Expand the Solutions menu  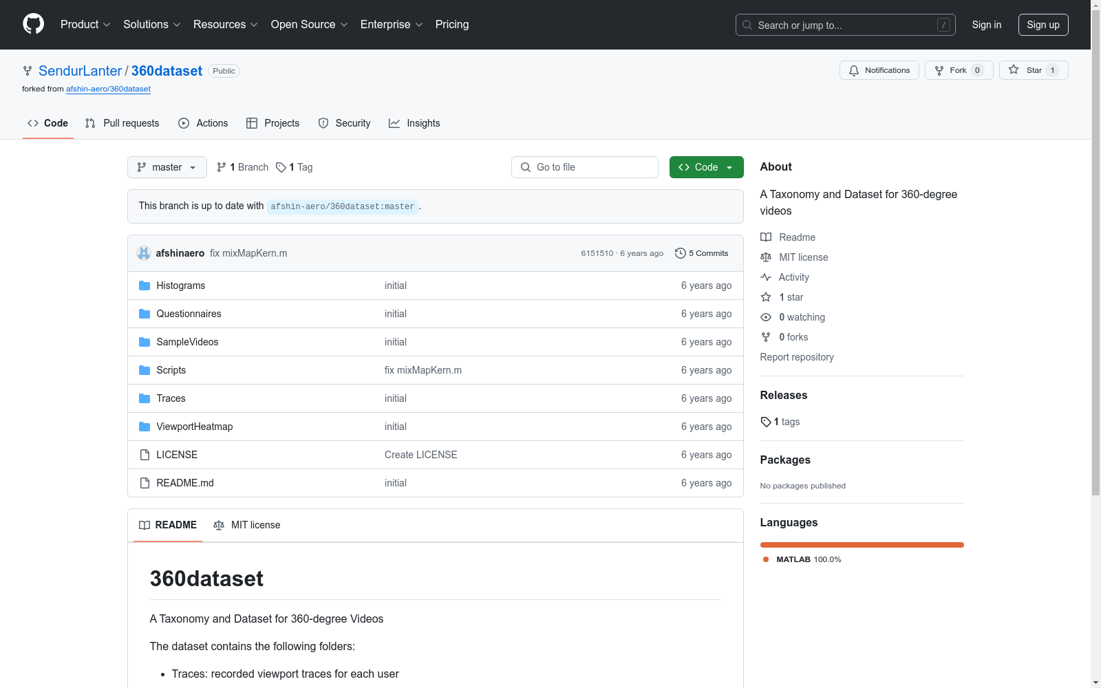pyautogui.click(x=152, y=25)
